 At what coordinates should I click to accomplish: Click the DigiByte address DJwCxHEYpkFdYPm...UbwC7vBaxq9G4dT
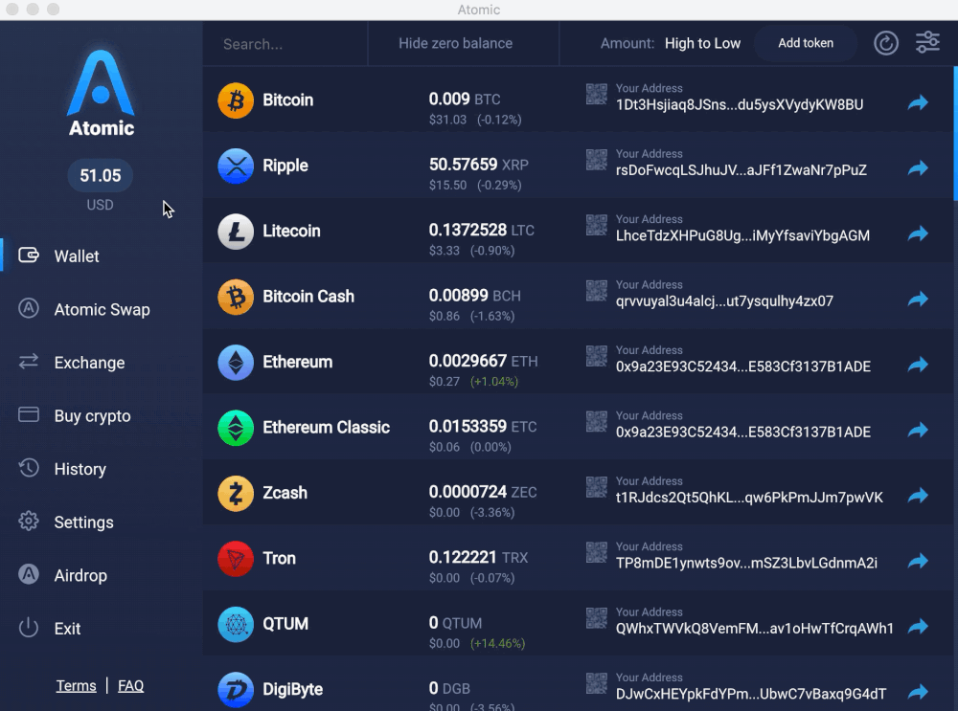751,694
